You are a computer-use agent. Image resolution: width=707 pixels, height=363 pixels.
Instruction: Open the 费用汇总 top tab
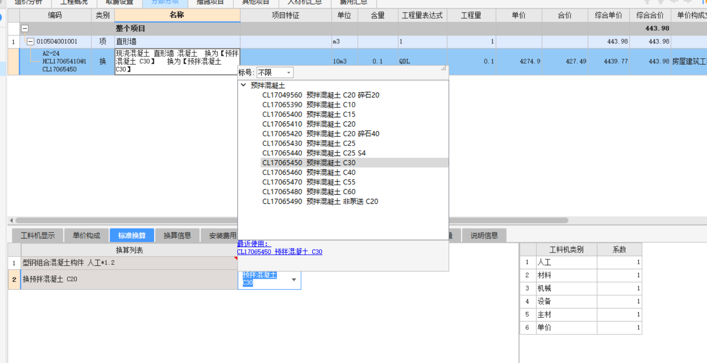tap(353, 3)
